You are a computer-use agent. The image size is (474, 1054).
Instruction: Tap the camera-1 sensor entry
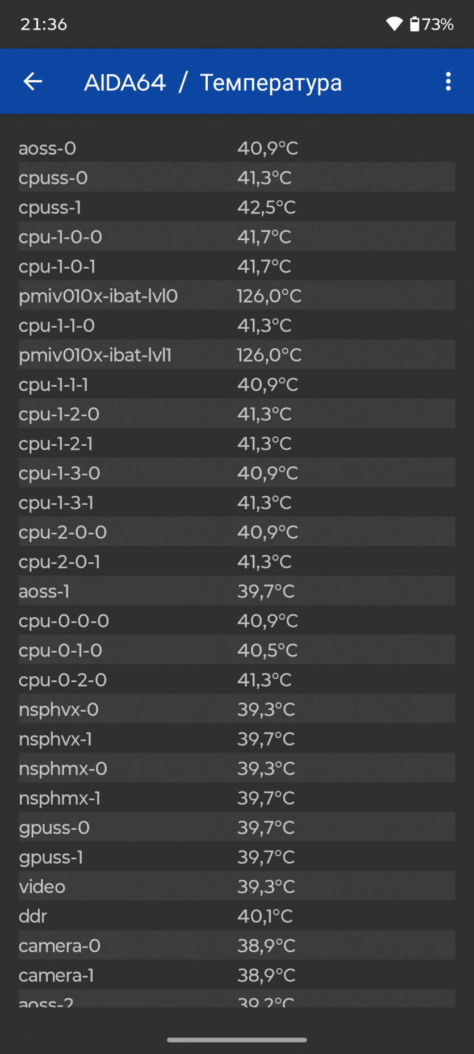237,975
